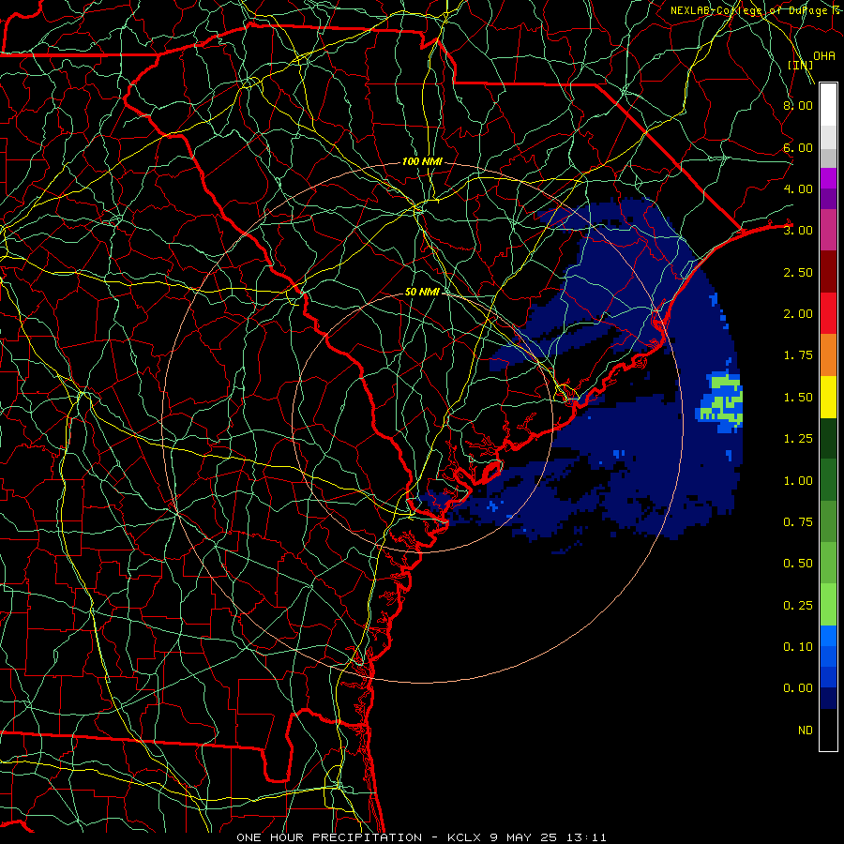844x844 pixels.
Task: Click the "3.00" legend value
Action: 798,231
